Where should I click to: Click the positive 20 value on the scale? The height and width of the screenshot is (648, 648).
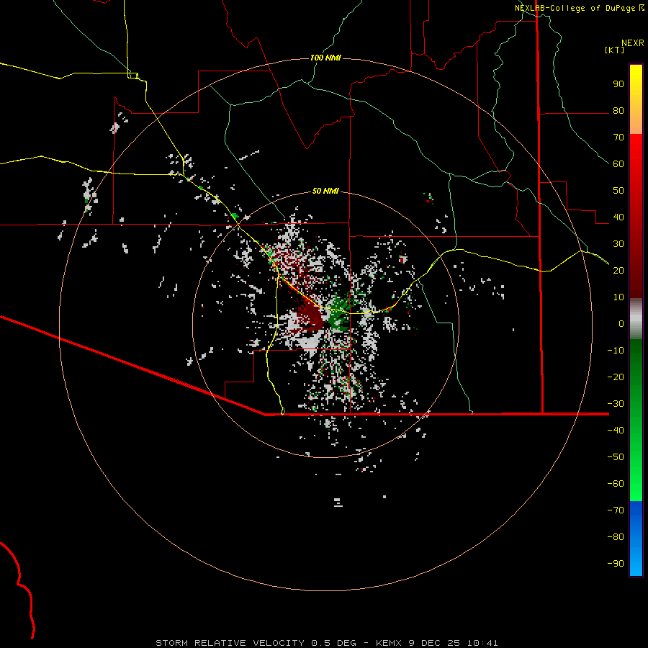point(618,270)
